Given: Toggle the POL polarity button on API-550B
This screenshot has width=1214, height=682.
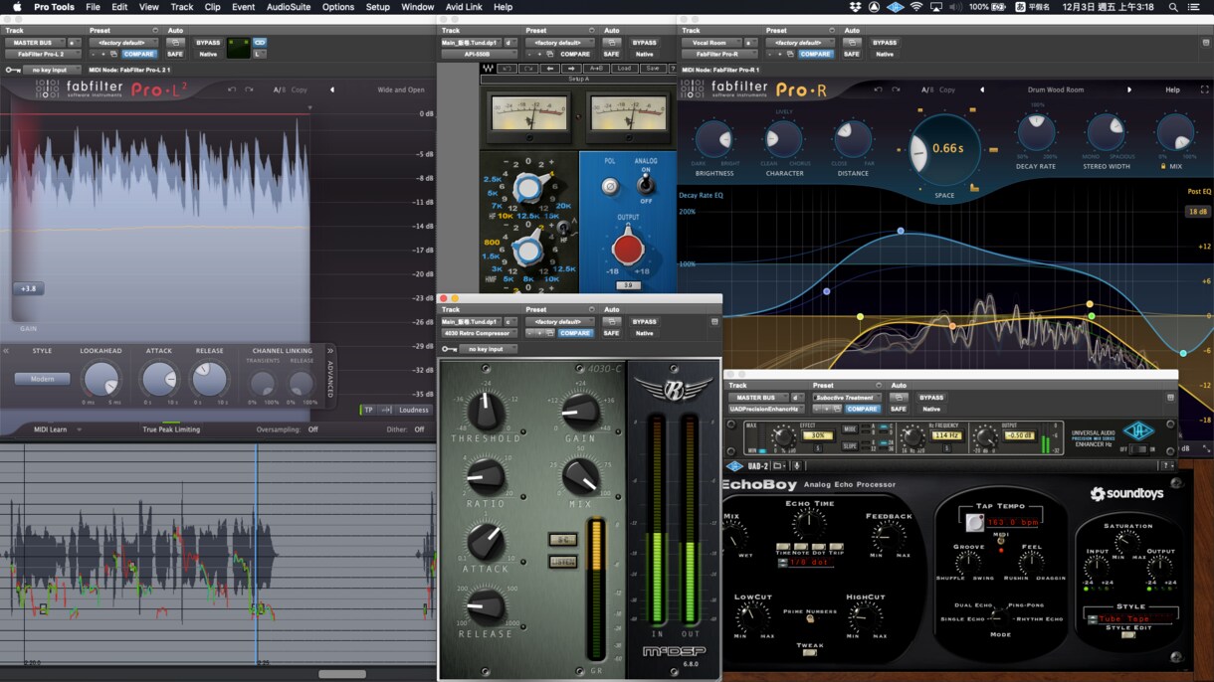Looking at the screenshot, I should tap(610, 185).
